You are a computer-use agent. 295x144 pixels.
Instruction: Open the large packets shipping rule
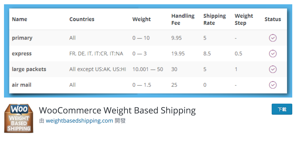point(29,69)
